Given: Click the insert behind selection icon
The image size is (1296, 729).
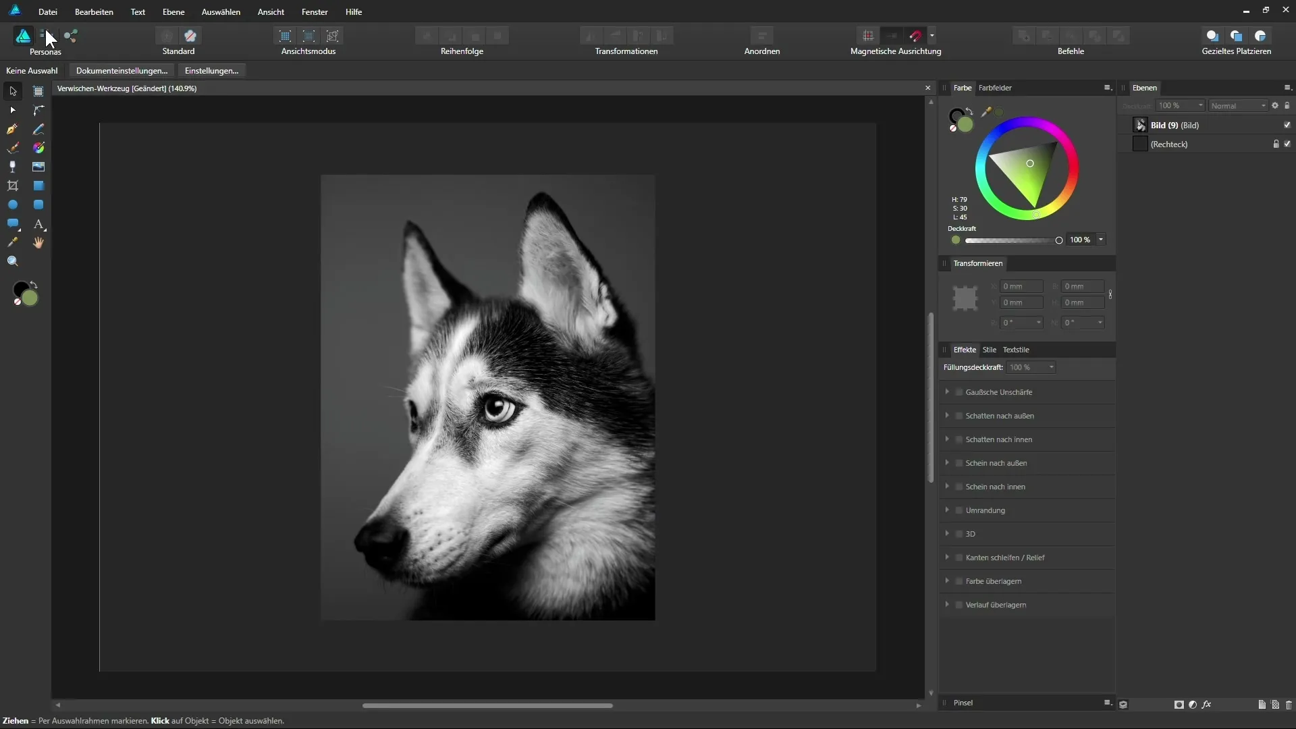Looking at the screenshot, I should coord(1212,36).
